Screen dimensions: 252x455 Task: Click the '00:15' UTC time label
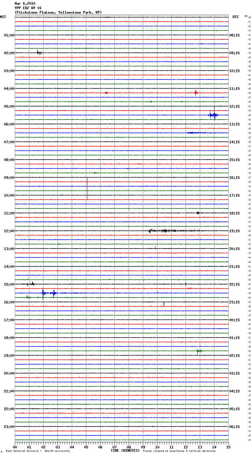click(235, 320)
